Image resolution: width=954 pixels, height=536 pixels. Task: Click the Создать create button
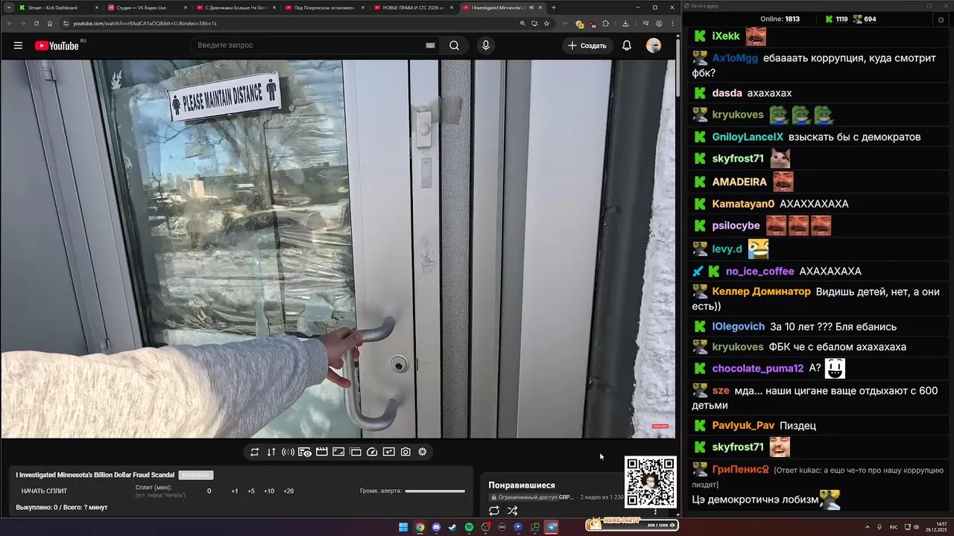pos(587,45)
